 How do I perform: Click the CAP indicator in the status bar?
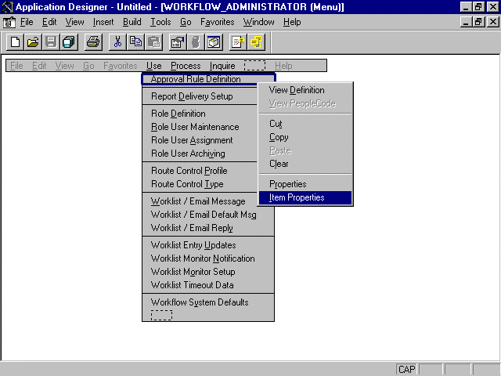(x=407, y=370)
